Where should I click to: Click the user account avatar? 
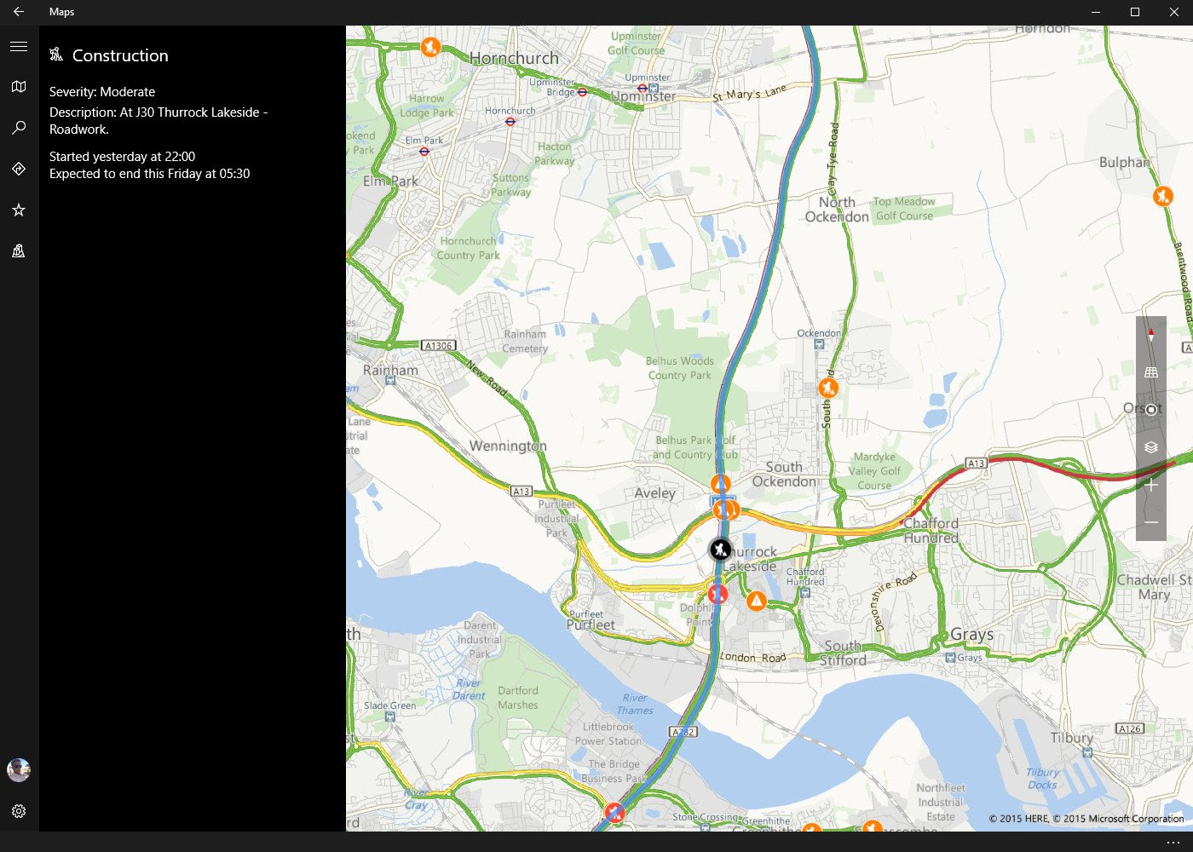19,770
